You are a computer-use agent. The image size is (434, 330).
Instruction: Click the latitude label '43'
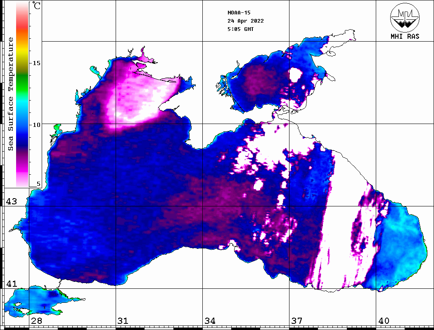[12, 201]
